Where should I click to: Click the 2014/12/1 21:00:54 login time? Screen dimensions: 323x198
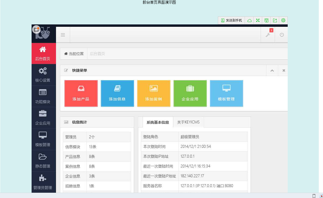point(196,147)
